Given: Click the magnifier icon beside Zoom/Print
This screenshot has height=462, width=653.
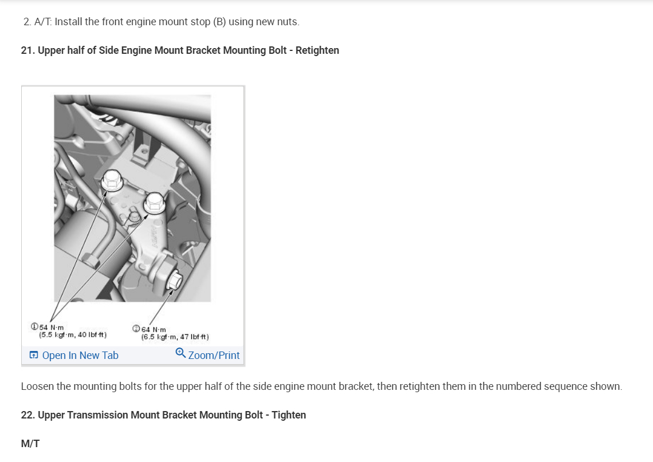Looking at the screenshot, I should 180,353.
